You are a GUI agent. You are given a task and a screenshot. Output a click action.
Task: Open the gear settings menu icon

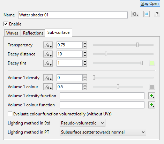pyautogui.click(x=135, y=14)
